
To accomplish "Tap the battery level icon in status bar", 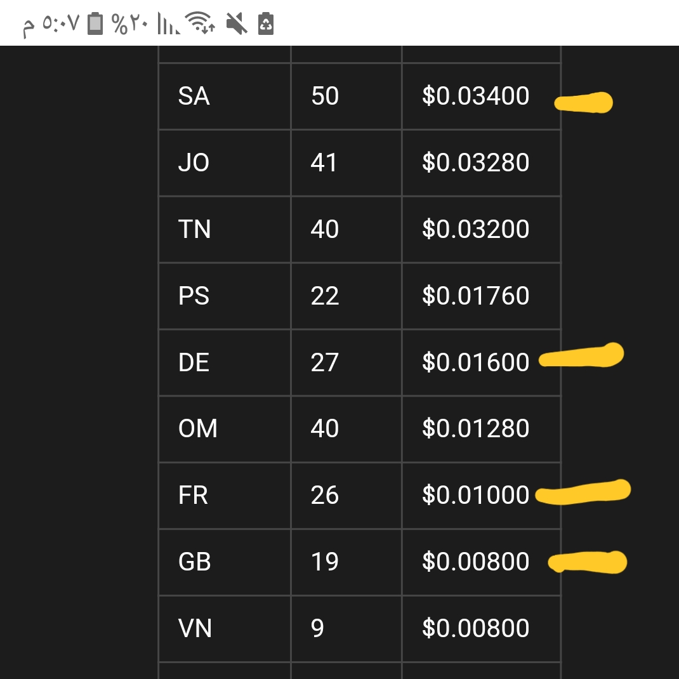I will [x=95, y=24].
